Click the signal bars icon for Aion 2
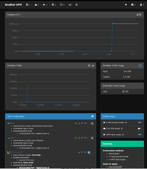Image resolution: width=147 pixels, height=169 pixels. coord(79,138)
